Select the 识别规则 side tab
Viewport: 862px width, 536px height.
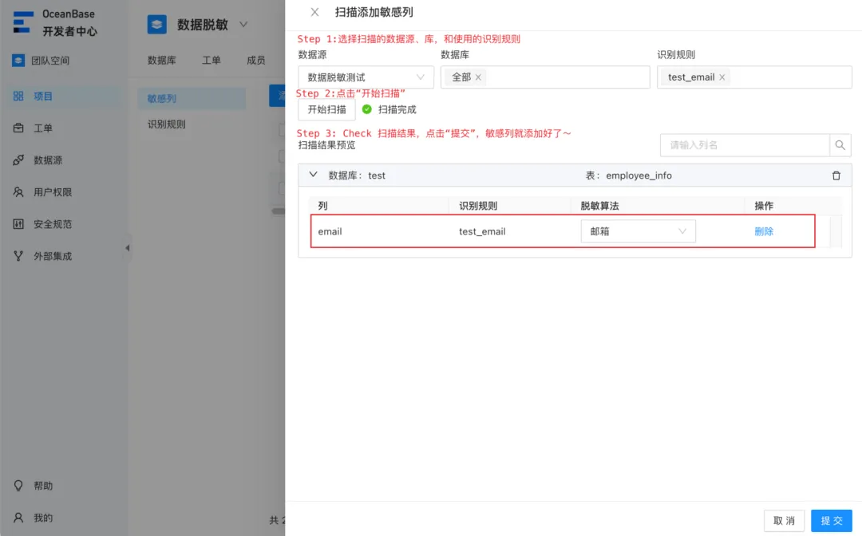(x=167, y=124)
